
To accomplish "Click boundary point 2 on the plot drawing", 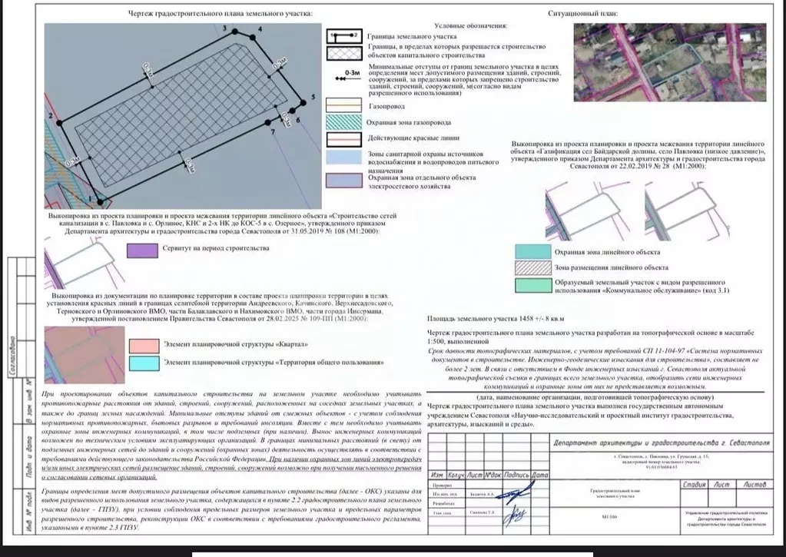I will (60, 123).
